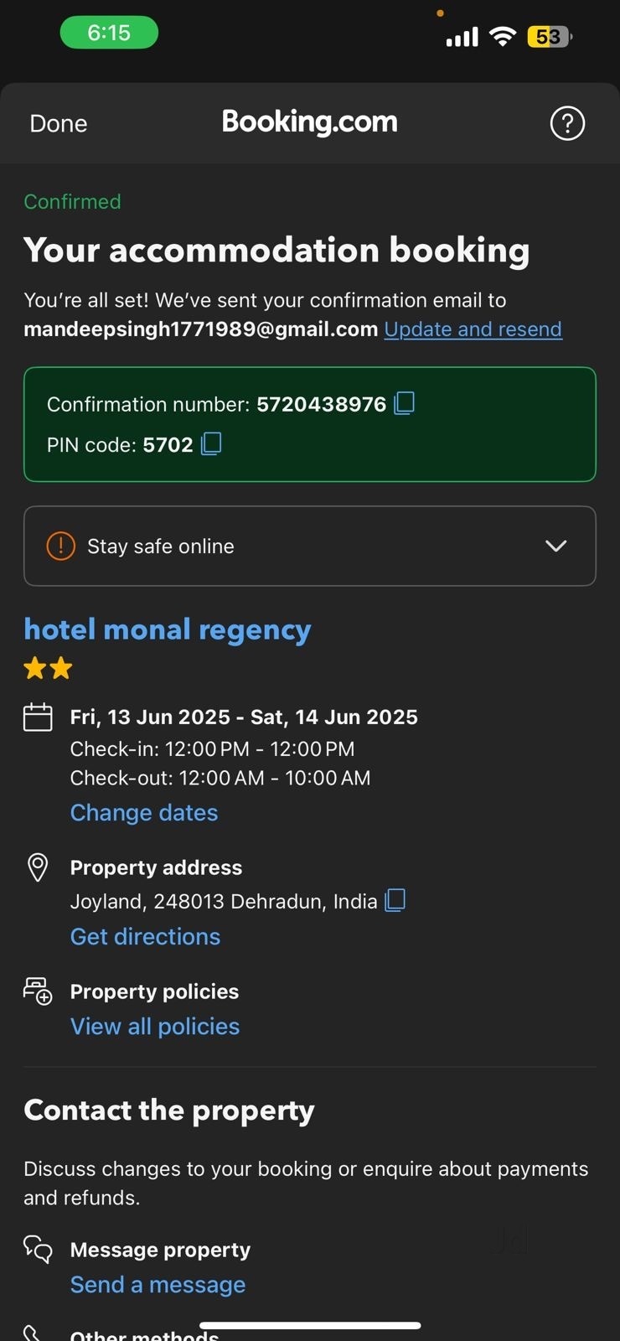Expand the Stay safe online chevron

coord(555,546)
